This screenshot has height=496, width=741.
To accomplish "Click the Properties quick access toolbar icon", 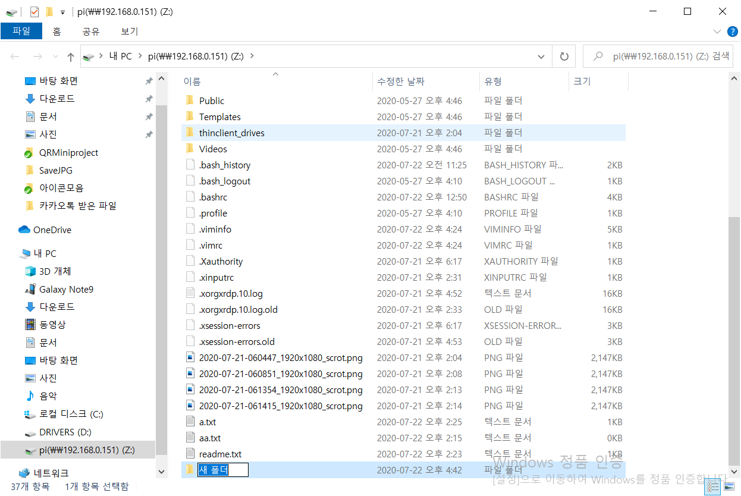I will 34,12.
